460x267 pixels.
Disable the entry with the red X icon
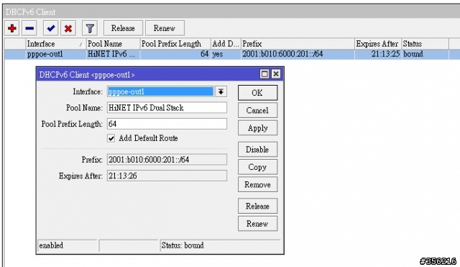68,29
